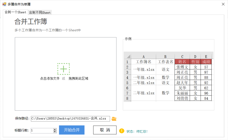The image size is (228, 140).
Task: Switch to the 合到一个Sheet tab
Action: point(15,12)
